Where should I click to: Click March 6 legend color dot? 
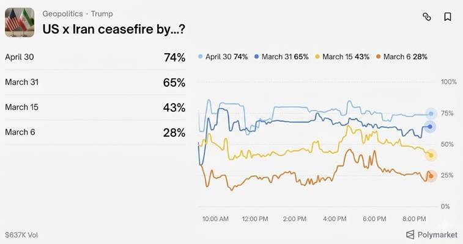point(379,57)
